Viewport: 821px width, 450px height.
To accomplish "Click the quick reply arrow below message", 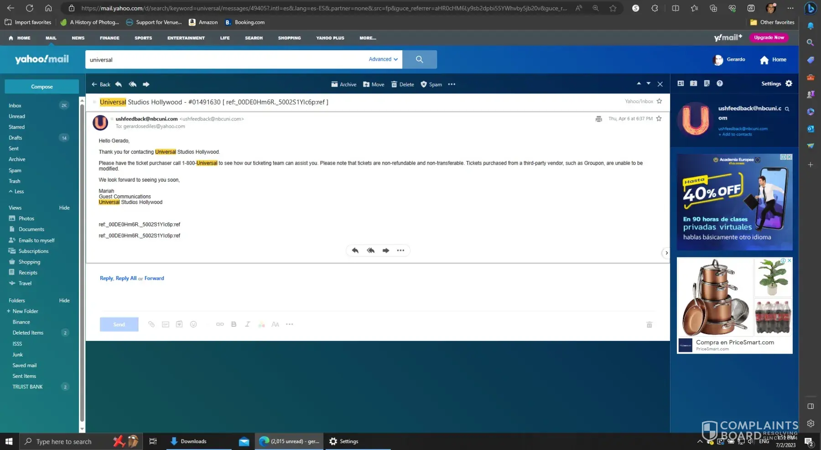I will coord(355,251).
